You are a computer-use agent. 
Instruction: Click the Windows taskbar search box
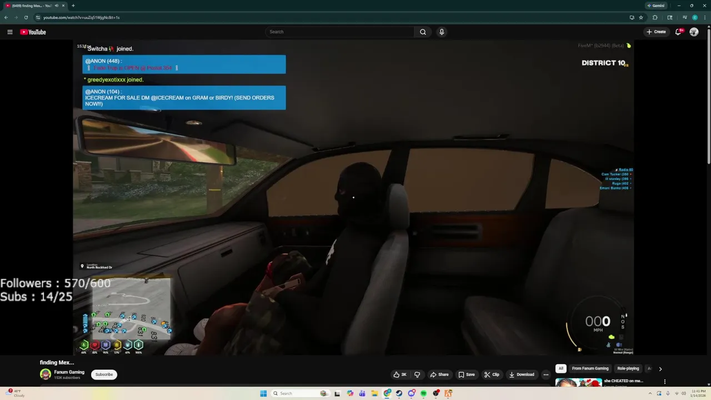point(299,393)
